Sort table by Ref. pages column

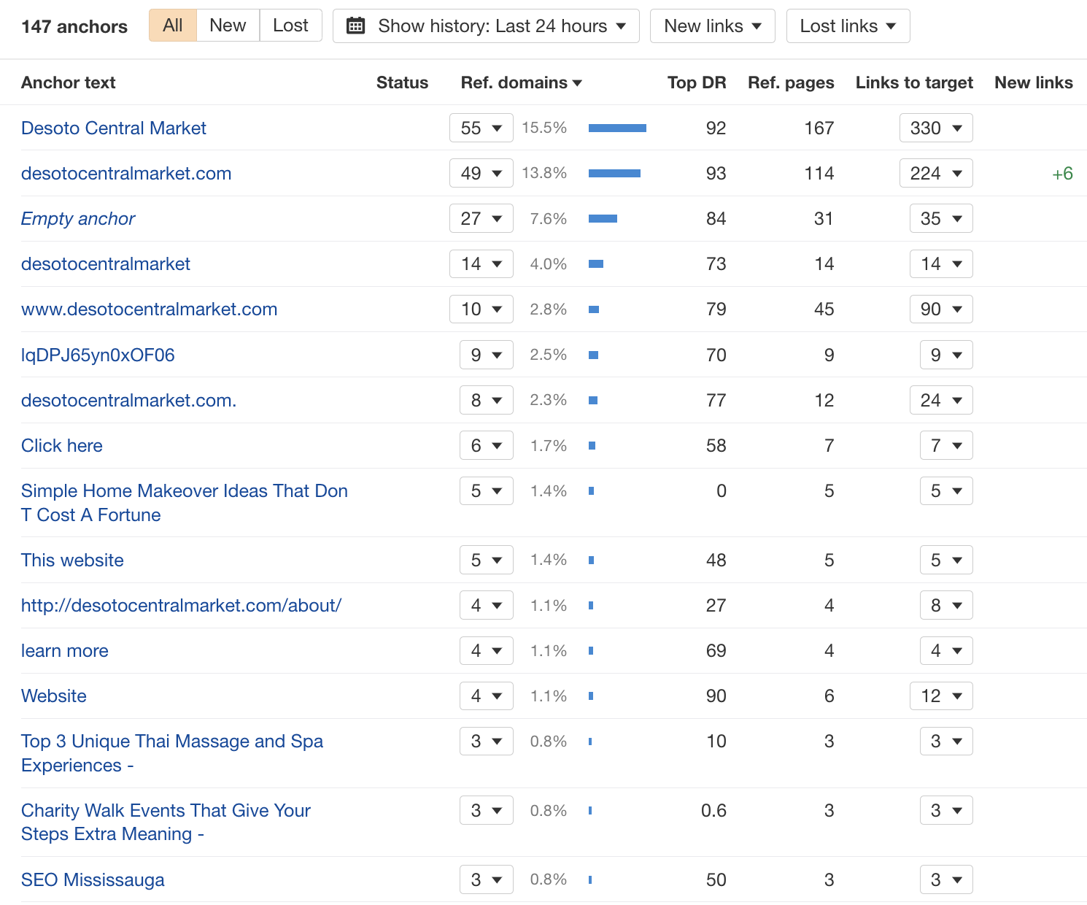click(791, 82)
